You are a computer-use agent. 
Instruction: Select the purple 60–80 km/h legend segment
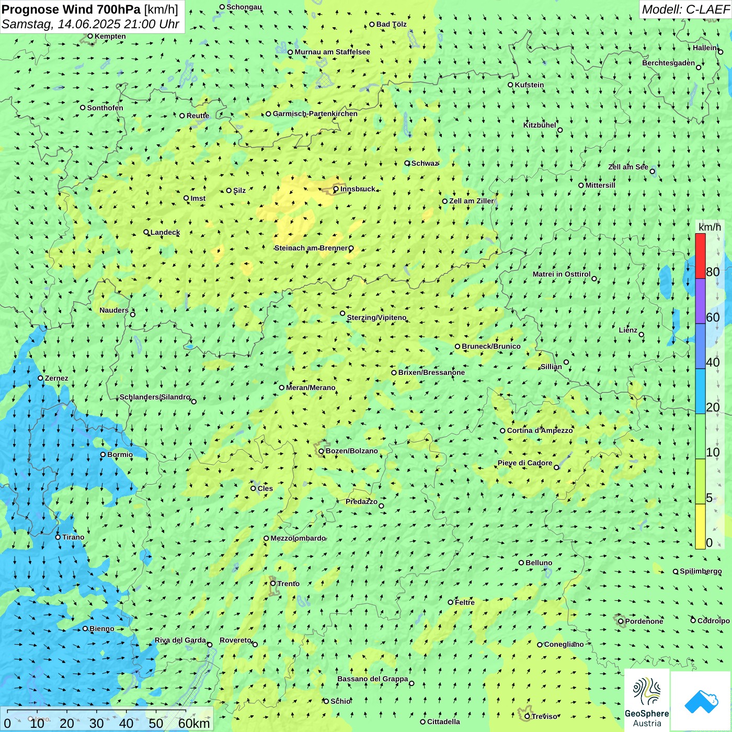700,301
